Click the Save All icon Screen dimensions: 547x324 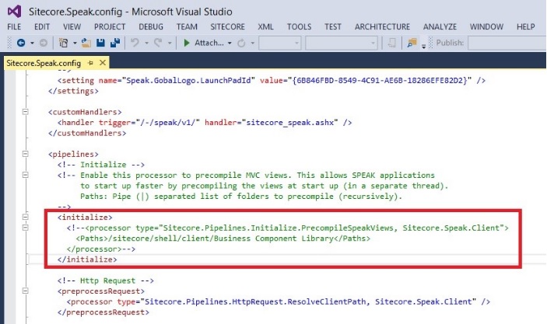pyautogui.click(x=115, y=43)
